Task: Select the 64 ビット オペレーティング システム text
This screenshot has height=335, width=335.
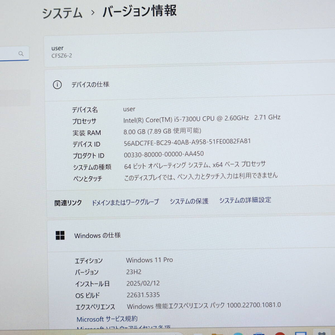Action: pyautogui.click(x=195, y=165)
